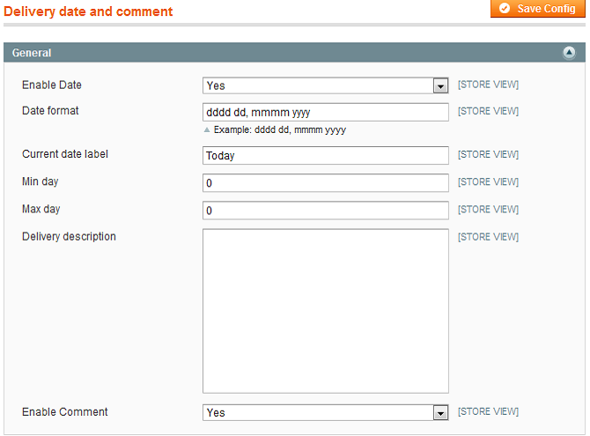The width and height of the screenshot is (590, 436).
Task: Click into the Max day field
Action: point(326,211)
